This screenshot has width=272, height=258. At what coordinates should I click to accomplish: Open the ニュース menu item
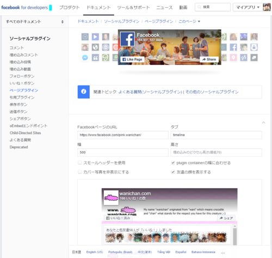coord(164,8)
